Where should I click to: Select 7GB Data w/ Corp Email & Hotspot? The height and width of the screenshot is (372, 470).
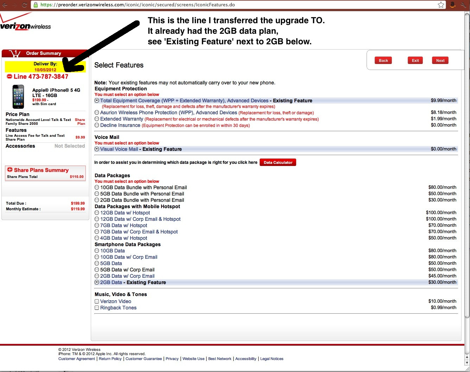[97, 232]
